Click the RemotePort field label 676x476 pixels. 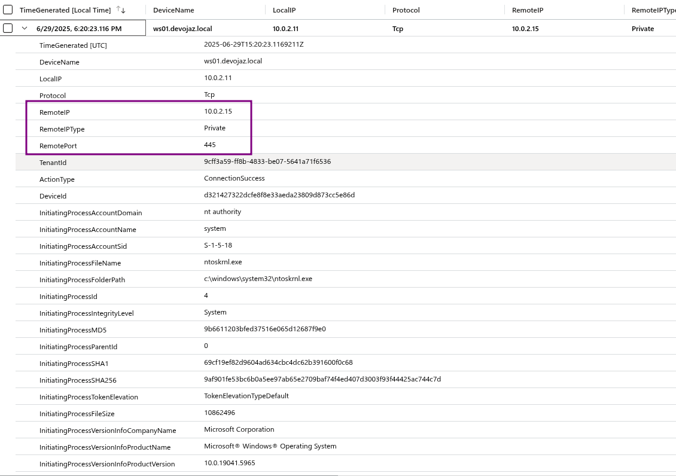[x=58, y=145]
